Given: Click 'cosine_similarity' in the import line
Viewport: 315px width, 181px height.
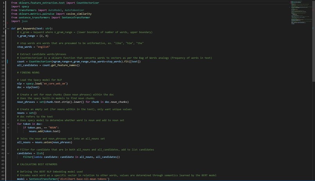Looking at the screenshot, I should click(x=79, y=14).
